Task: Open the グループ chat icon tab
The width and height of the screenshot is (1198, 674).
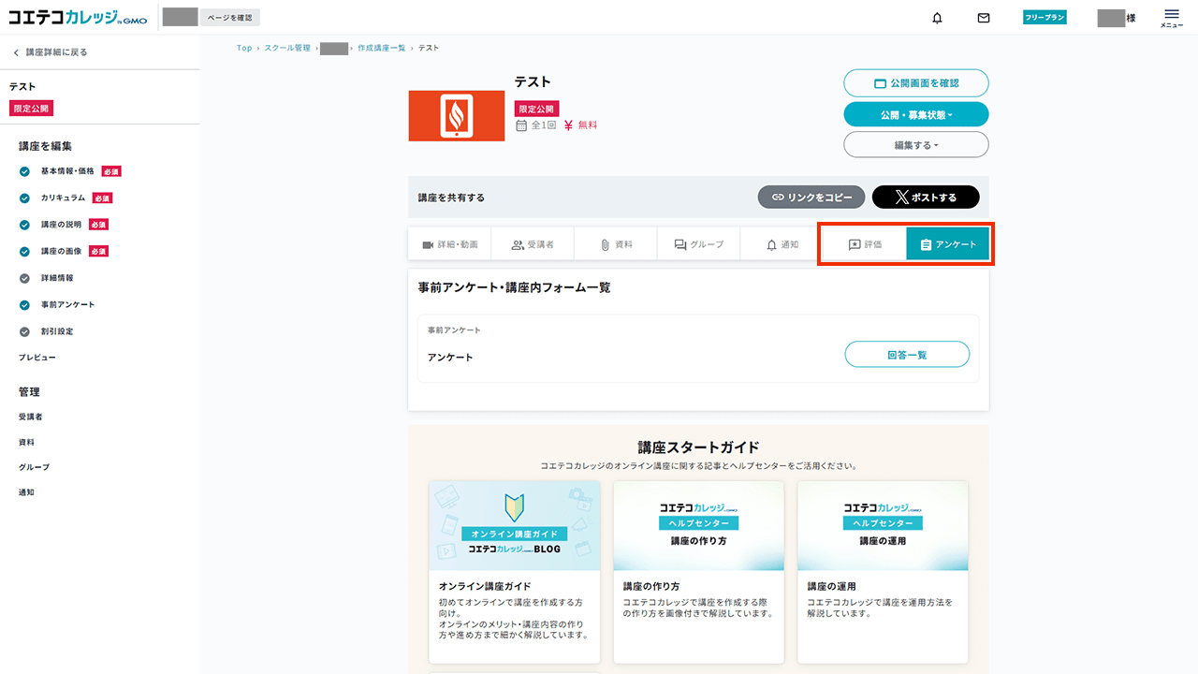Action: tap(698, 242)
